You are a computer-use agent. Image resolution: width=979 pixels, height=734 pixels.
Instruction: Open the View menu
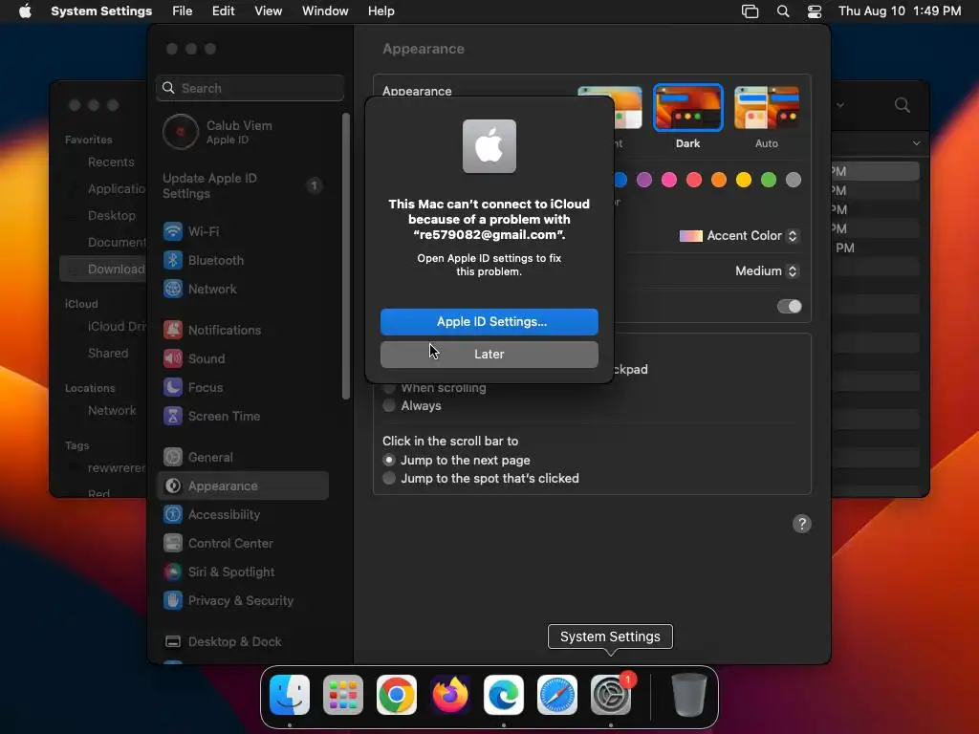coord(268,11)
